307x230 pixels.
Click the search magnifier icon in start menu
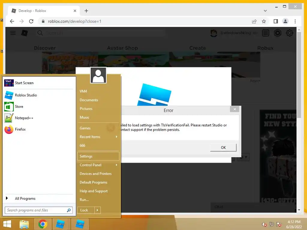[x=69, y=210]
